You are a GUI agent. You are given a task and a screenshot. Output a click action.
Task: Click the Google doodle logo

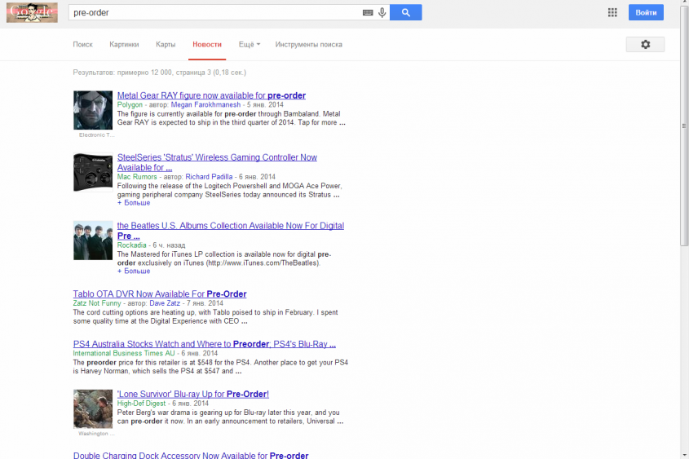click(32, 12)
